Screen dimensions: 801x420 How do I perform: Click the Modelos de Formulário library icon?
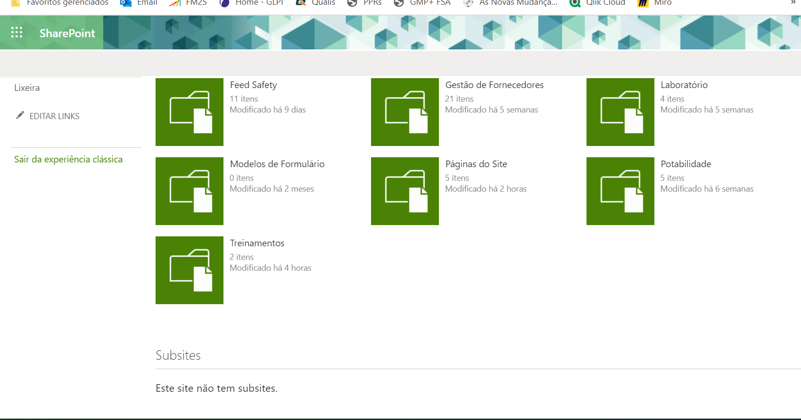point(190,191)
